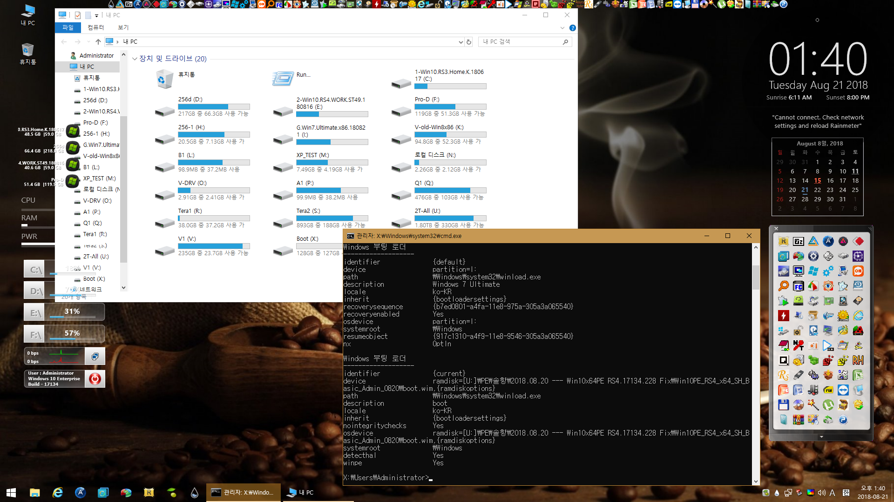The height and width of the screenshot is (502, 894).
Task: Launch Excel from the launcher panel
Action: (858, 375)
